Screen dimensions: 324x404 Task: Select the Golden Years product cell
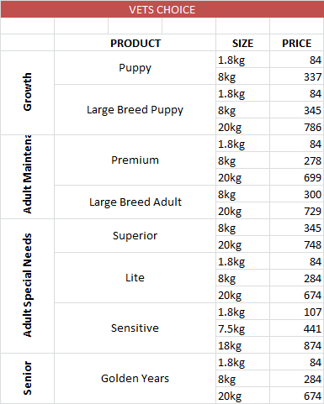[135, 379]
